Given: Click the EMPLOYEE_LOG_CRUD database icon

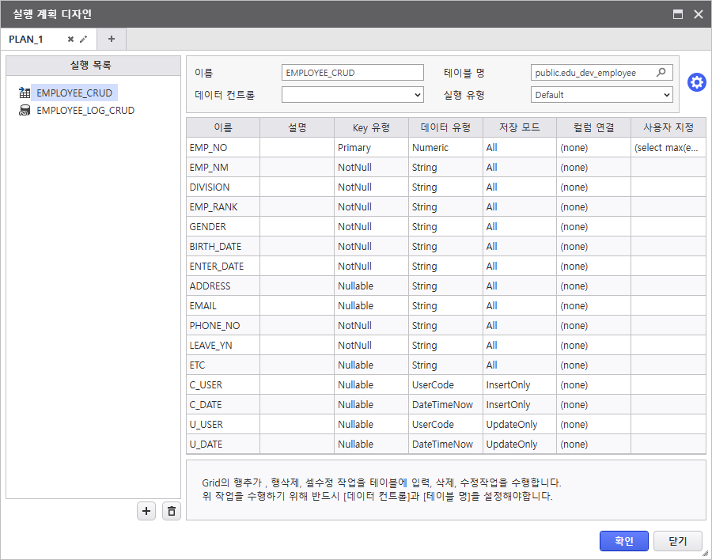Looking at the screenshot, I should (x=25, y=111).
